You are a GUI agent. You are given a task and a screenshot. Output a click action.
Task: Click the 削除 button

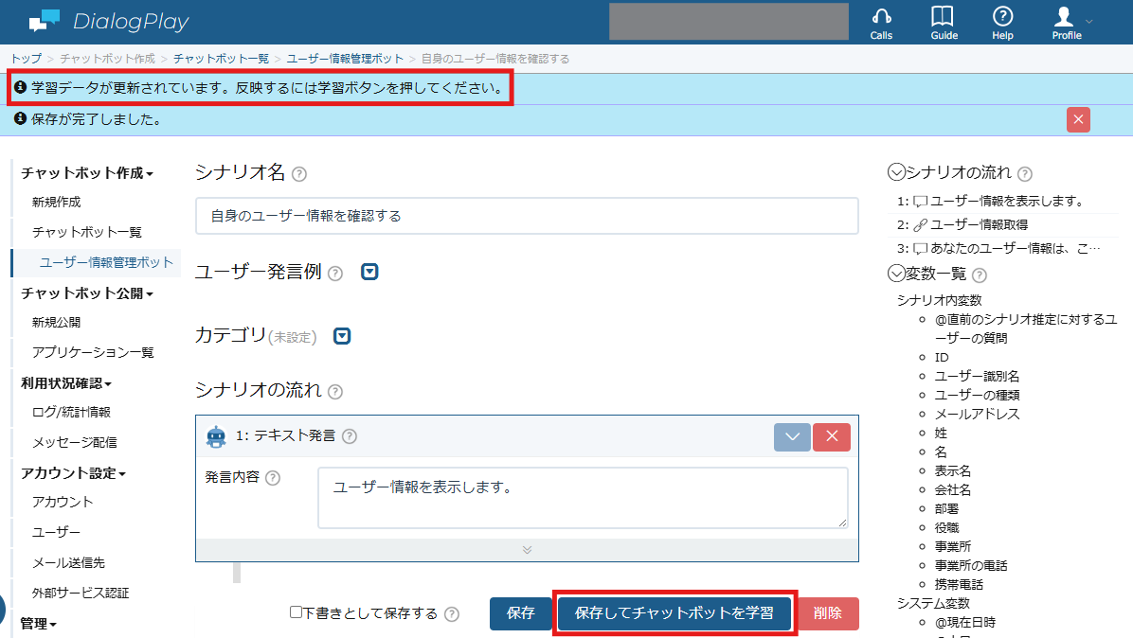827,613
